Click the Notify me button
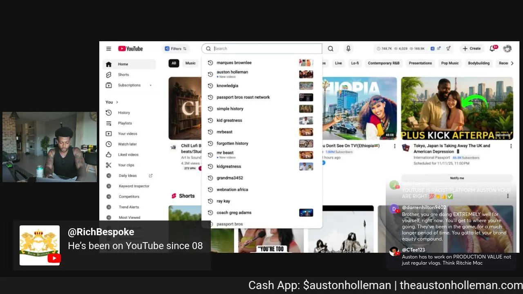The height and width of the screenshot is (294, 523). click(457, 178)
